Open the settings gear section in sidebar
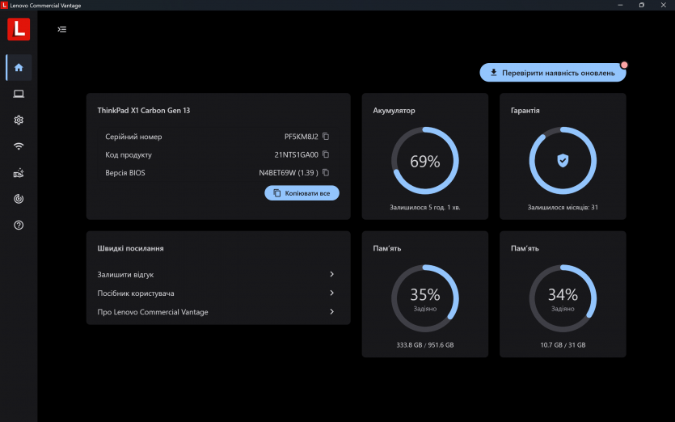 19,120
